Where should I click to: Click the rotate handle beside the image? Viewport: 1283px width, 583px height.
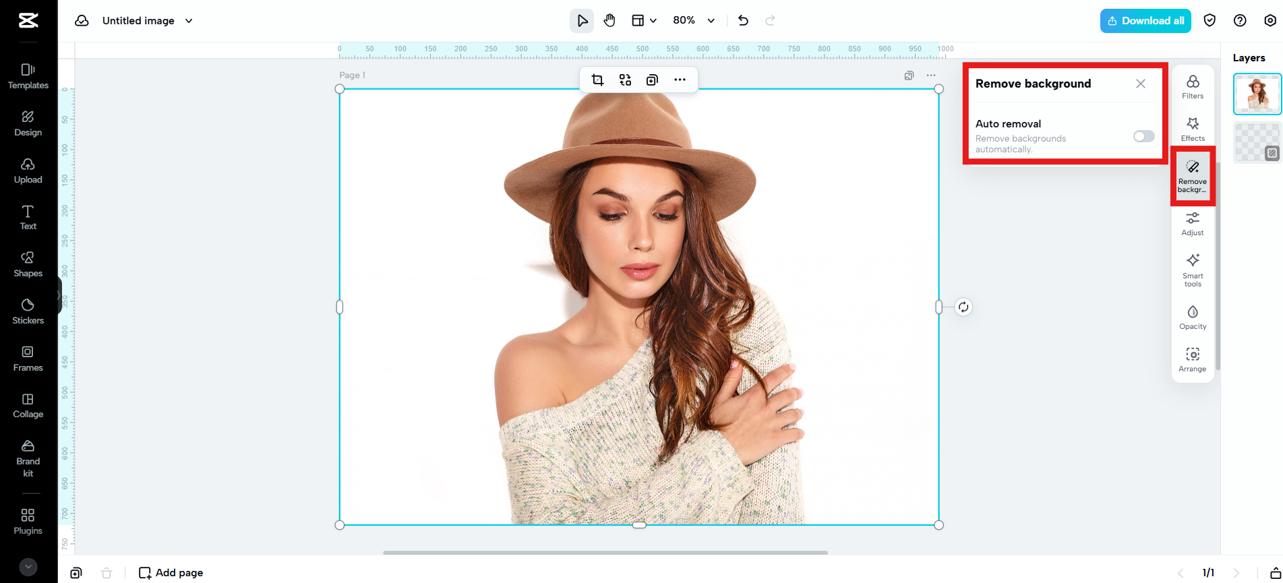963,307
